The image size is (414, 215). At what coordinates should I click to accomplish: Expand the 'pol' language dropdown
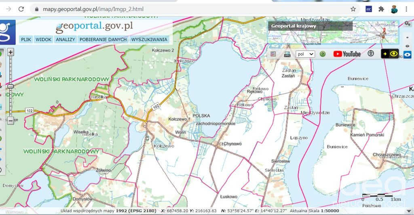305,54
